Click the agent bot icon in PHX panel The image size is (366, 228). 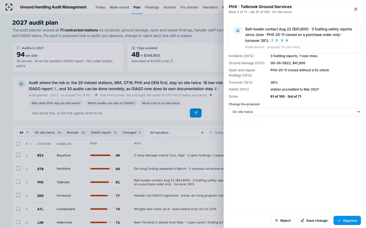point(238,31)
